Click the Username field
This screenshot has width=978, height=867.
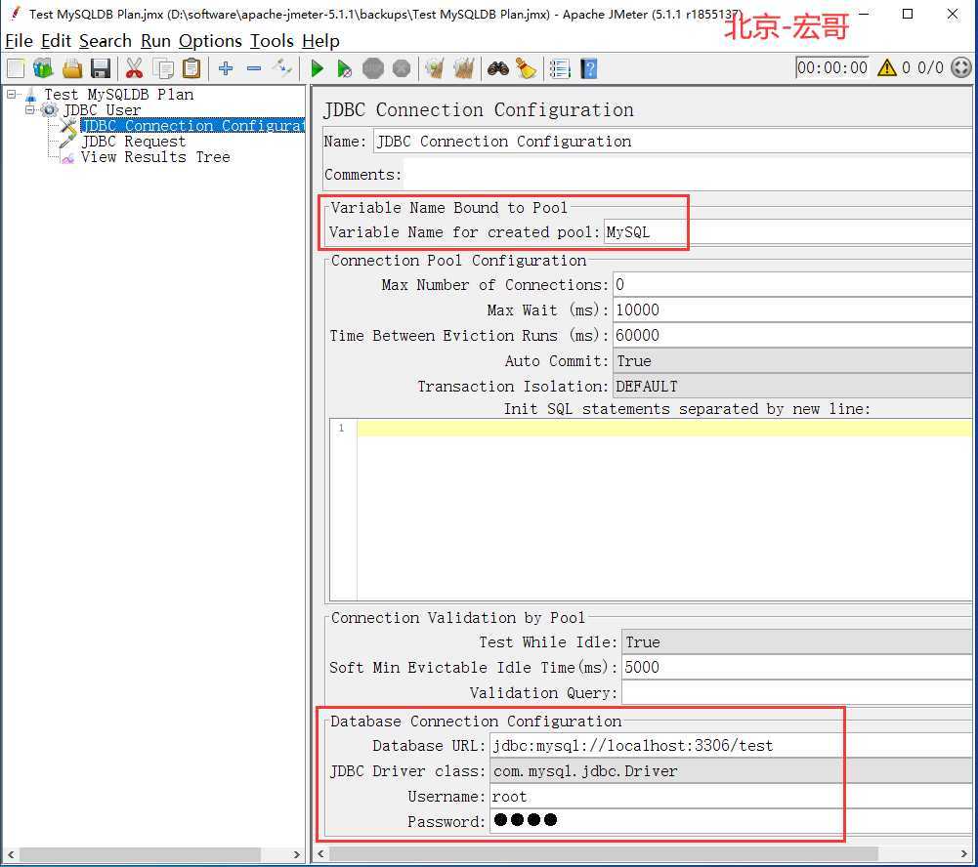(x=731, y=797)
